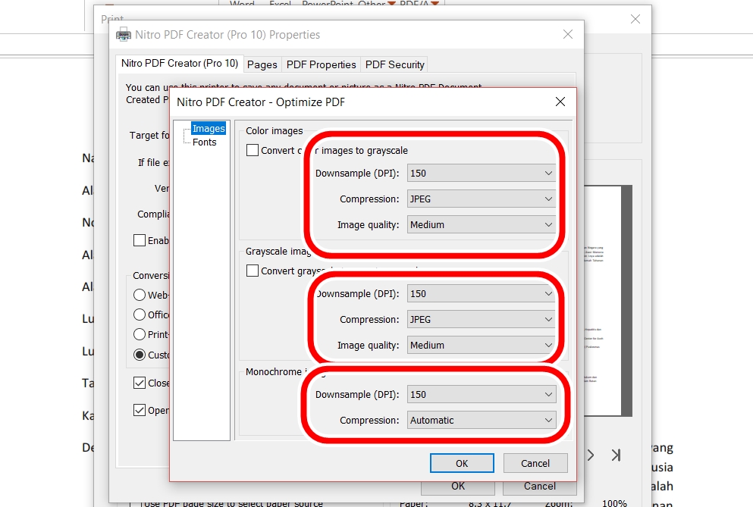The width and height of the screenshot is (753, 507).
Task: Close the Print dialog window
Action: click(x=635, y=19)
